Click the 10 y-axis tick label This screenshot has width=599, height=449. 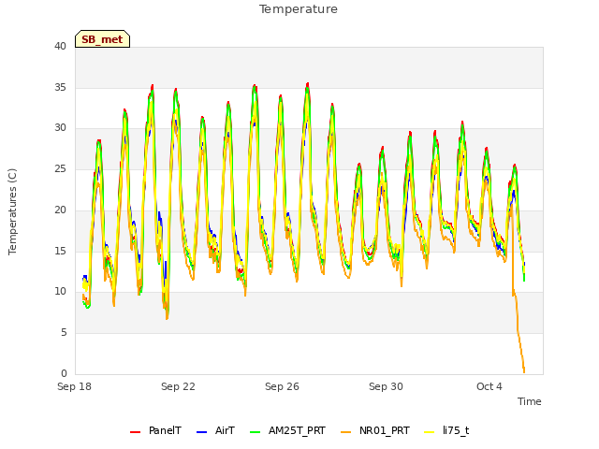(60, 292)
